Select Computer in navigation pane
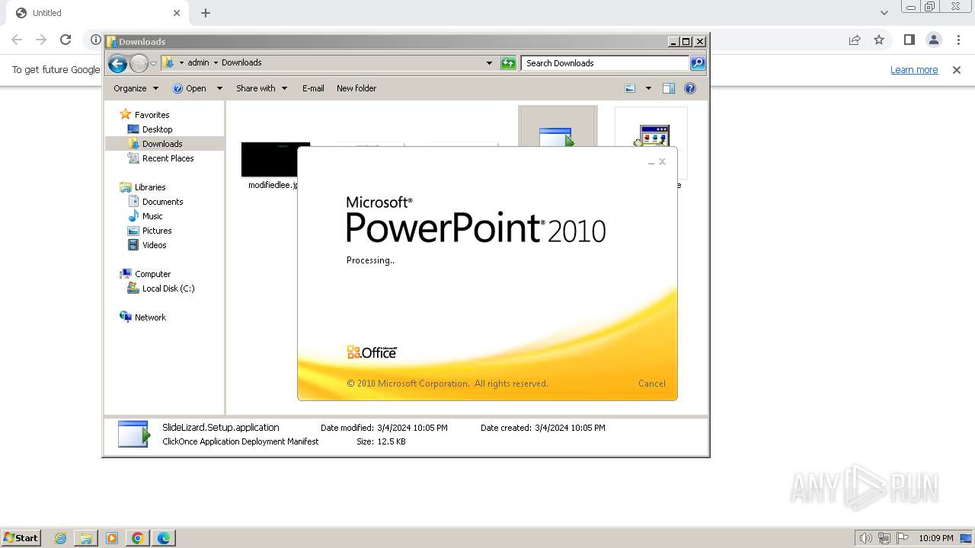The height and width of the screenshot is (548, 975). [x=152, y=274]
